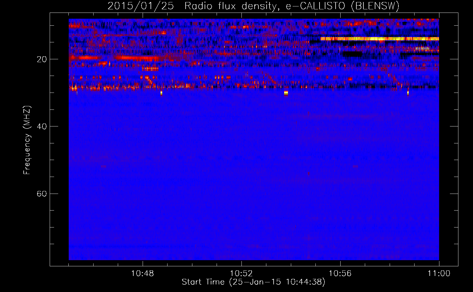Viewport: 473px width, 292px height.
Task: Click the bright yellow emission band near 14 MHz
Action: [380, 39]
